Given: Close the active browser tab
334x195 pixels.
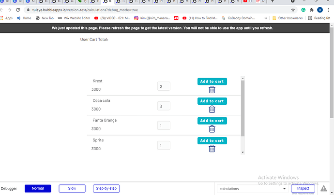Looking at the screenshot, I should pyautogui.click(x=110, y=1).
